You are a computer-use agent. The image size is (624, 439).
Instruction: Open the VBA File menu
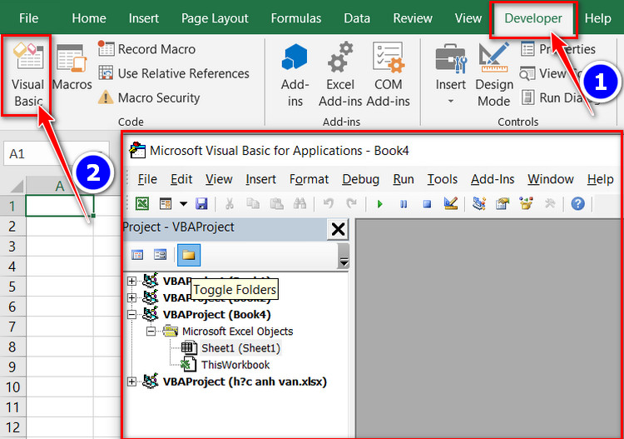(146, 179)
